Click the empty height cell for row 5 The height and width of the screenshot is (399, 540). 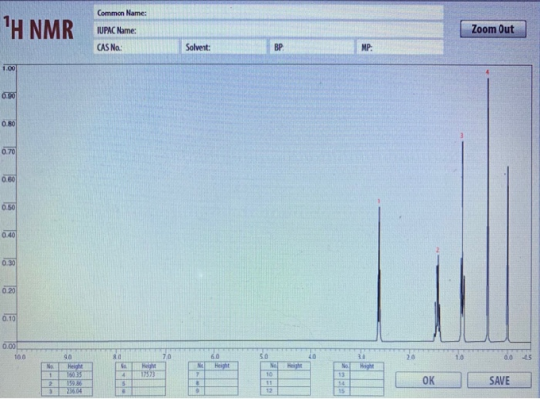[x=148, y=383]
